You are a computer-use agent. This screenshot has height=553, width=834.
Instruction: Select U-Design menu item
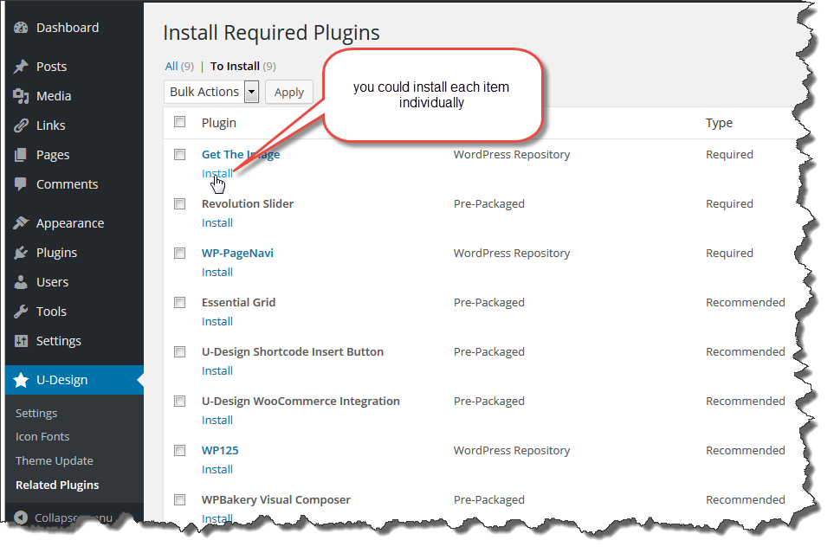(74, 380)
